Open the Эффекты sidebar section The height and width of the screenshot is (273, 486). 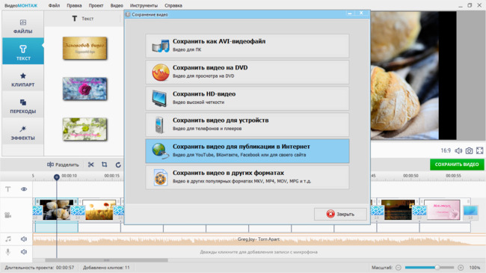(x=23, y=133)
